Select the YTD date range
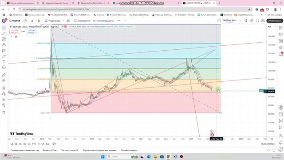 click(x=34, y=144)
